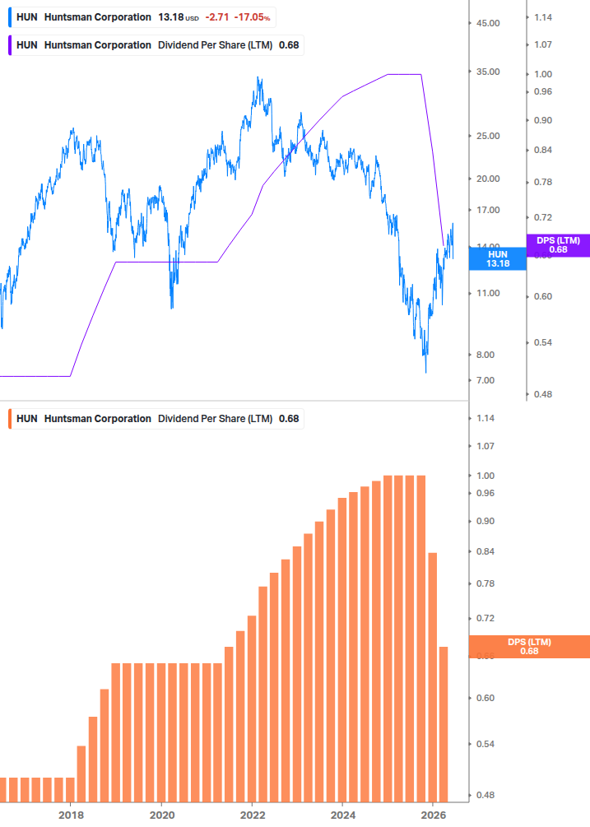Select the purple Dividend Per Share legend in upper chart
The image size is (590, 827).
click(x=156, y=45)
